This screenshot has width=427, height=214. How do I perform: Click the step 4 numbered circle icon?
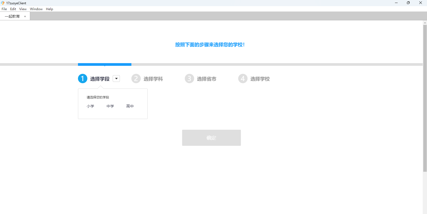[243, 79]
